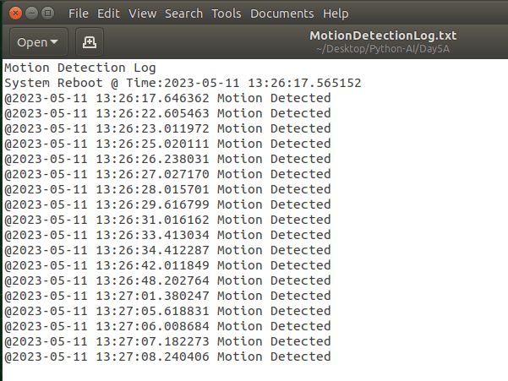Open the Tools menu

coord(227,14)
